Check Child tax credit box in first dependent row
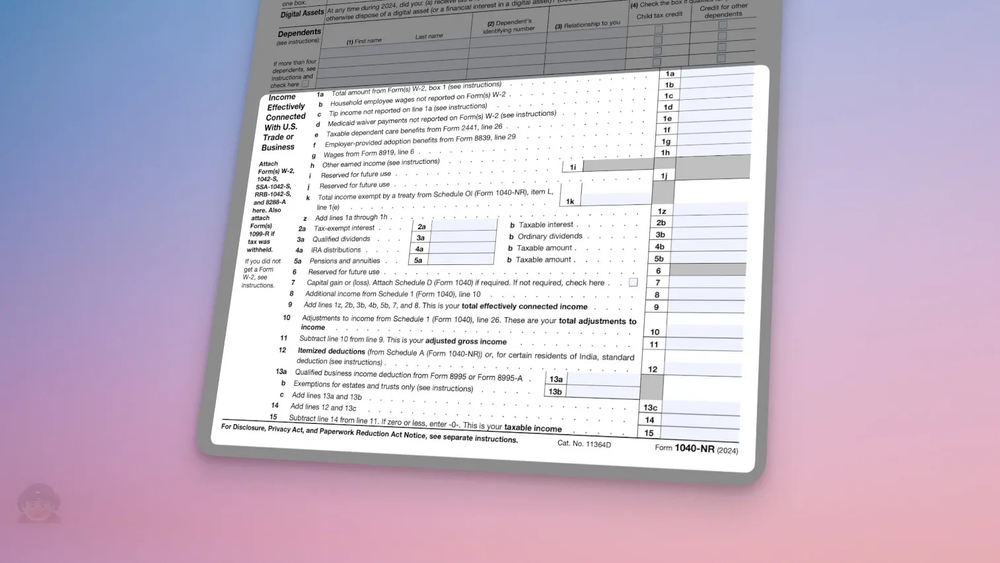This screenshot has height=563, width=1000. coord(659,29)
